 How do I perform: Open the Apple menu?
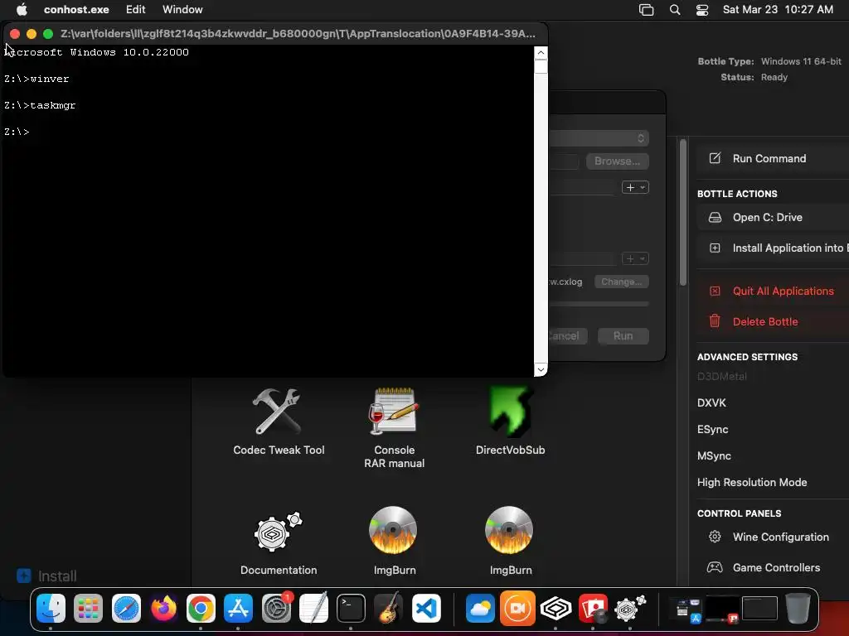click(22, 9)
